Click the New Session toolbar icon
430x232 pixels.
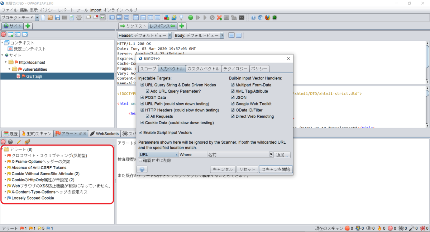(43, 17)
